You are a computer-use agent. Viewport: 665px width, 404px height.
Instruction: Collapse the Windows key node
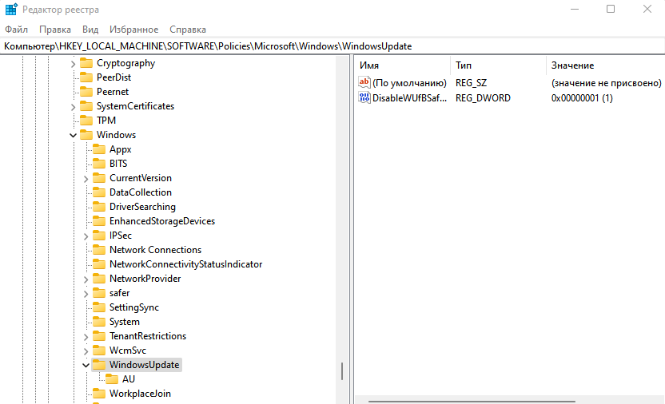coord(74,135)
